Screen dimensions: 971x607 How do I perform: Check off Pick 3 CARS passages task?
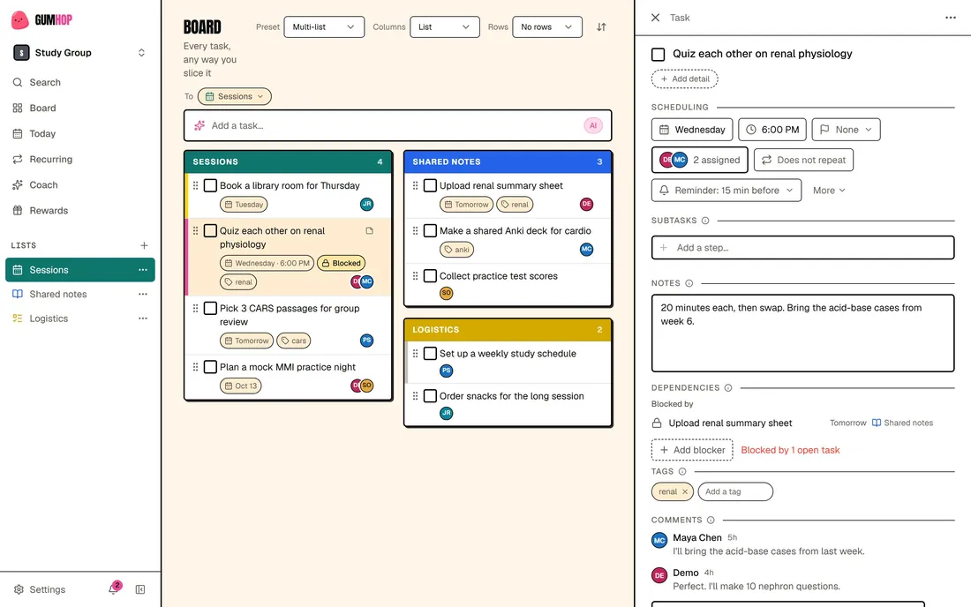tap(211, 308)
